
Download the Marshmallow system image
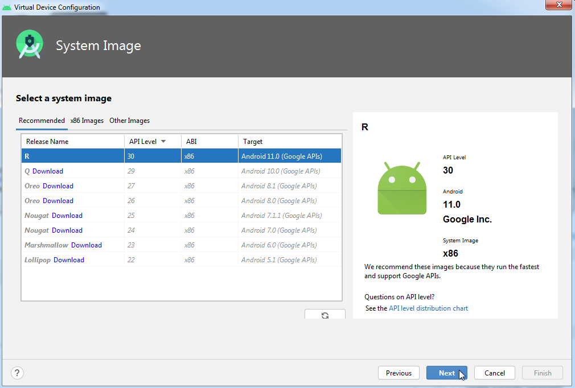[87, 245]
